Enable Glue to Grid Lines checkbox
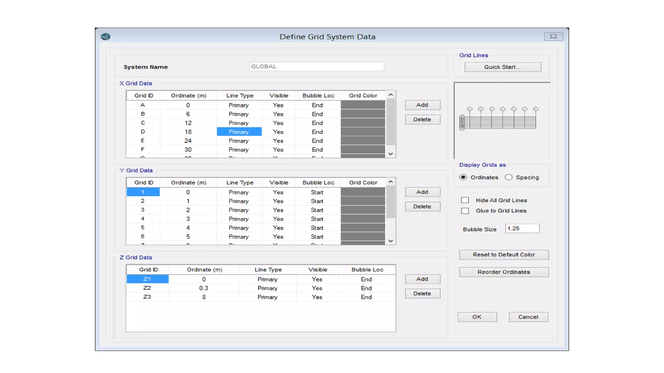Viewport: 664px width, 373px height. [x=465, y=211]
